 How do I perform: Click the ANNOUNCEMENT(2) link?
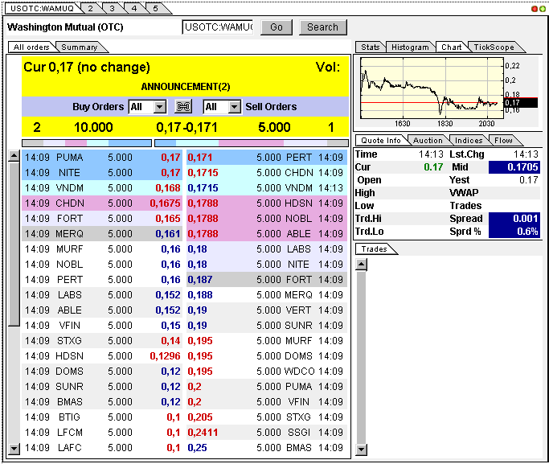(186, 87)
